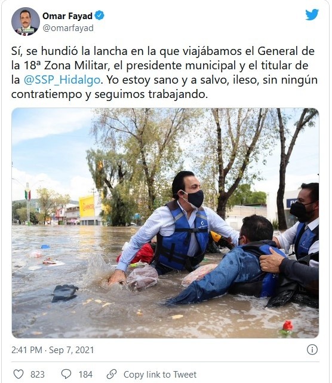This screenshot has width=332, height=383.
Task: Visit the @omarfayad handle
Action: coord(68,28)
